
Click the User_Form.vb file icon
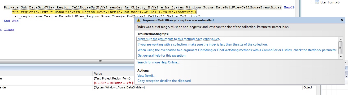(x=317, y=2)
